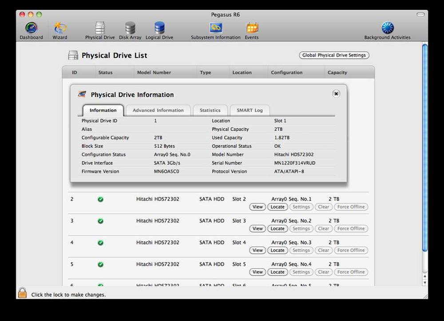Viewport: 444px width, 321px height.
Task: Open the SMART Log tab
Action: 250,111
